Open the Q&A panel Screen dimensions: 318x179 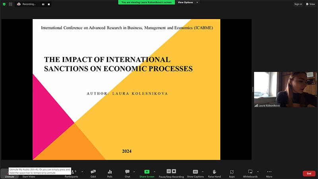pyautogui.click(x=93, y=173)
